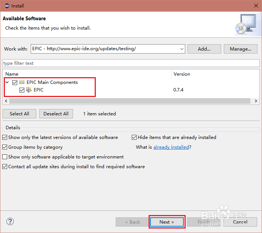This screenshot has width=262, height=233.
Task: Click the horizontal scrollbar right arrow
Action: pyautogui.click(x=256, y=101)
